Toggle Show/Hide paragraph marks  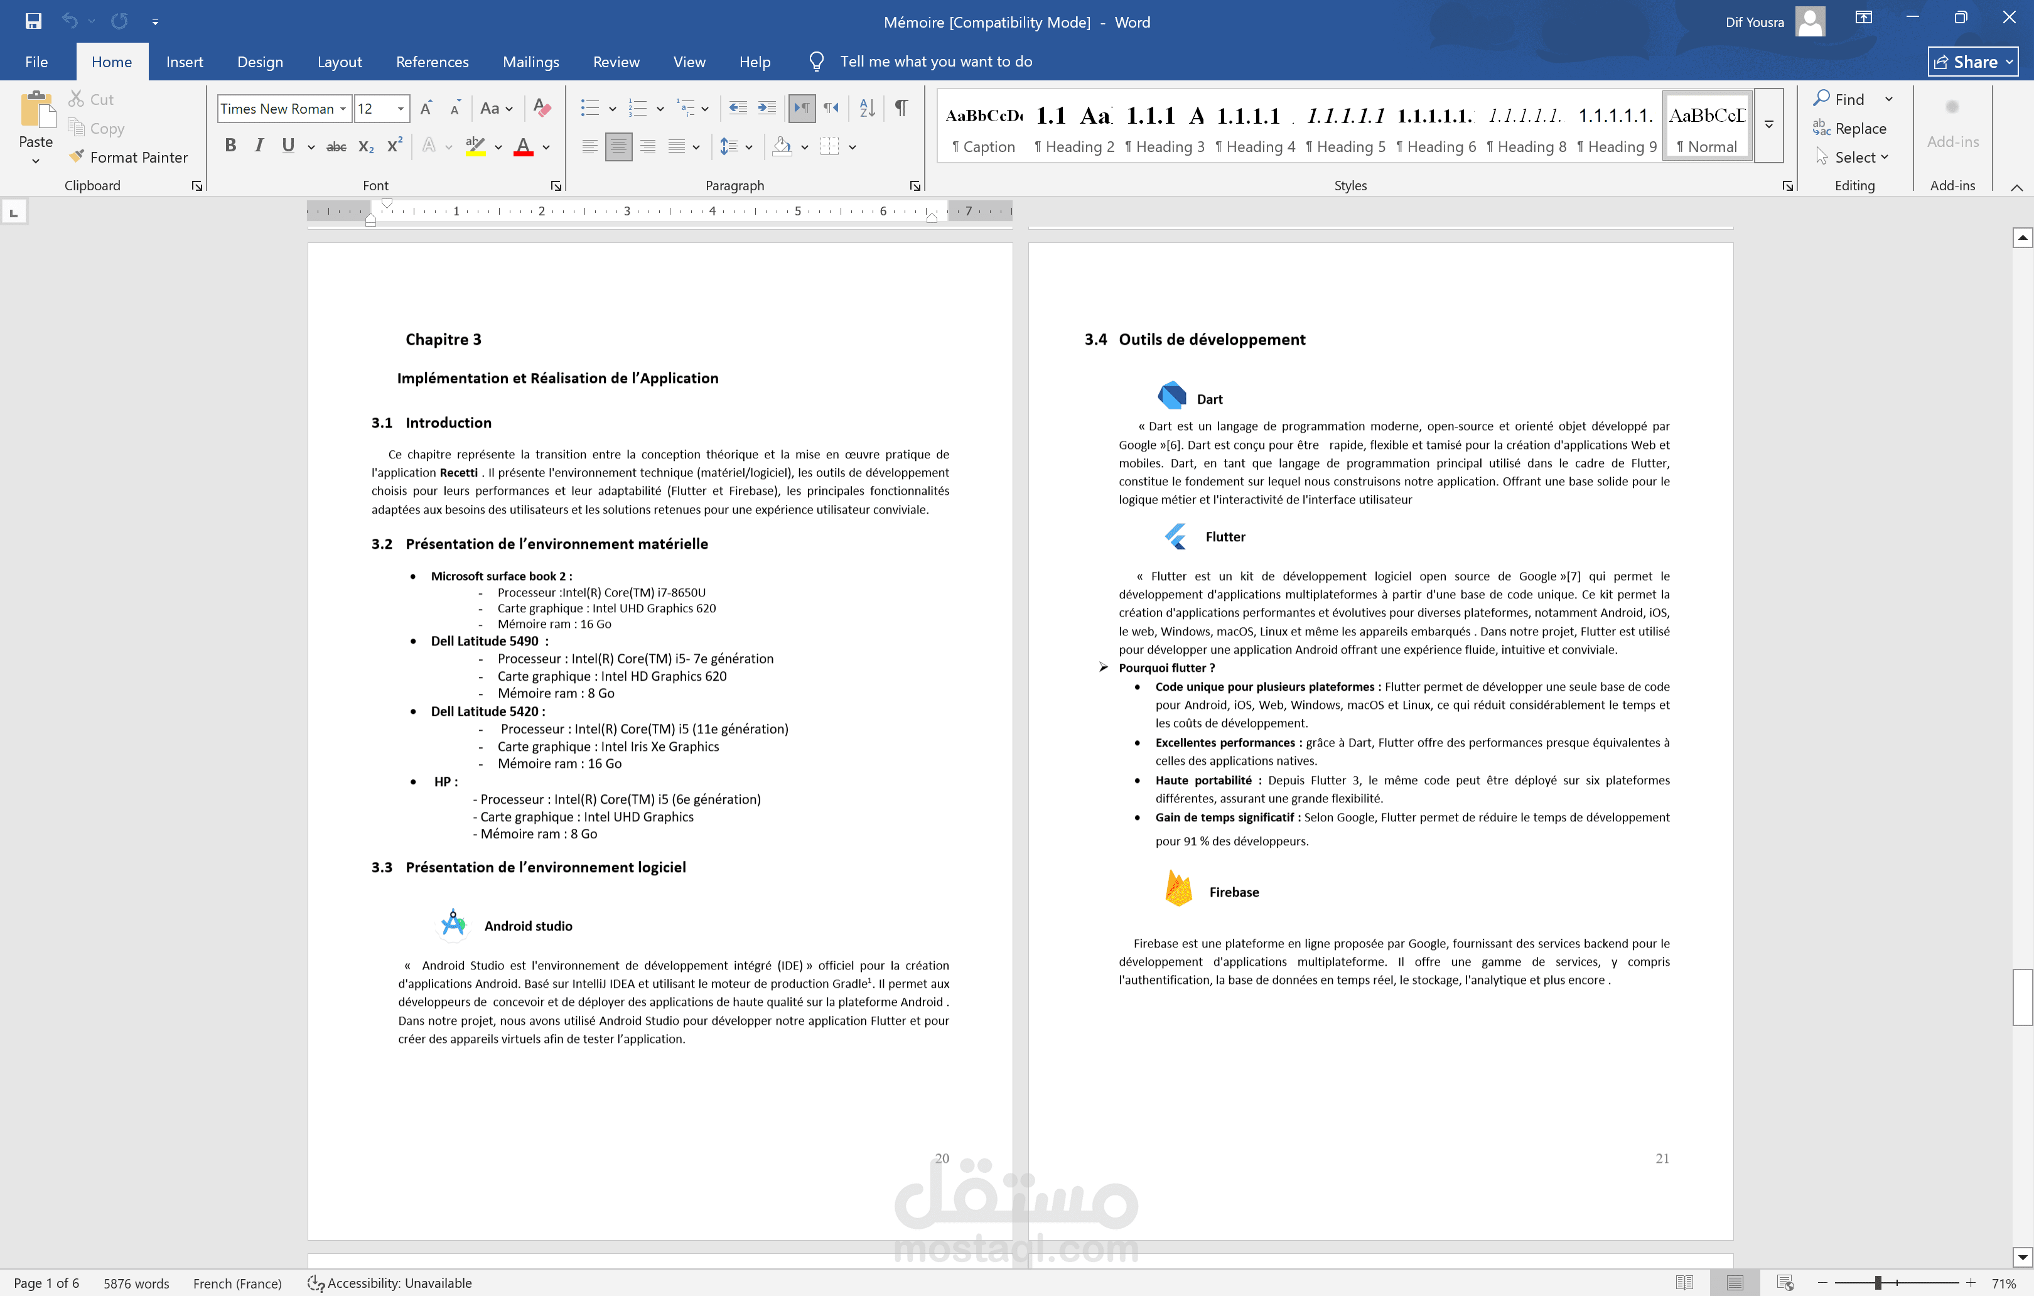[901, 108]
